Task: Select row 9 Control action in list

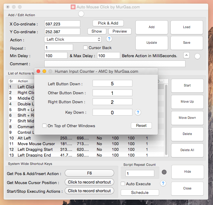Action: (21, 132)
